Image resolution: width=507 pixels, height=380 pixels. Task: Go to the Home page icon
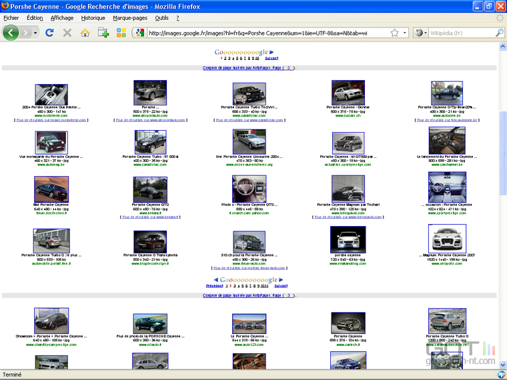85,33
